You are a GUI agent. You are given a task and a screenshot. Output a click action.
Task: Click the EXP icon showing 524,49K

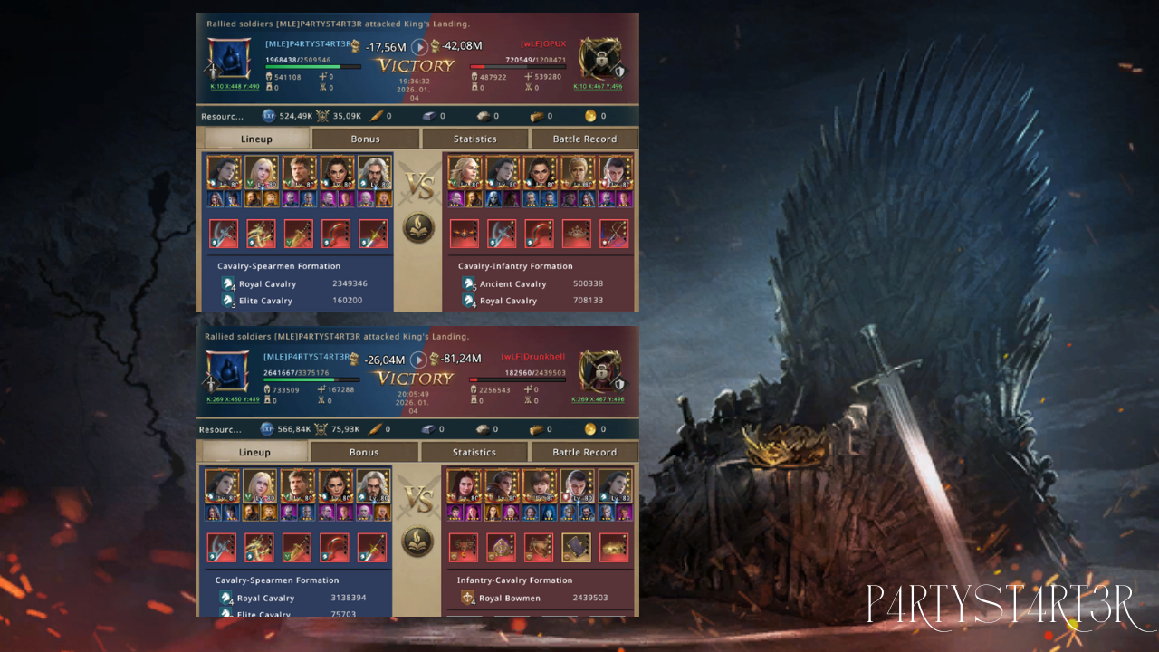(x=269, y=116)
